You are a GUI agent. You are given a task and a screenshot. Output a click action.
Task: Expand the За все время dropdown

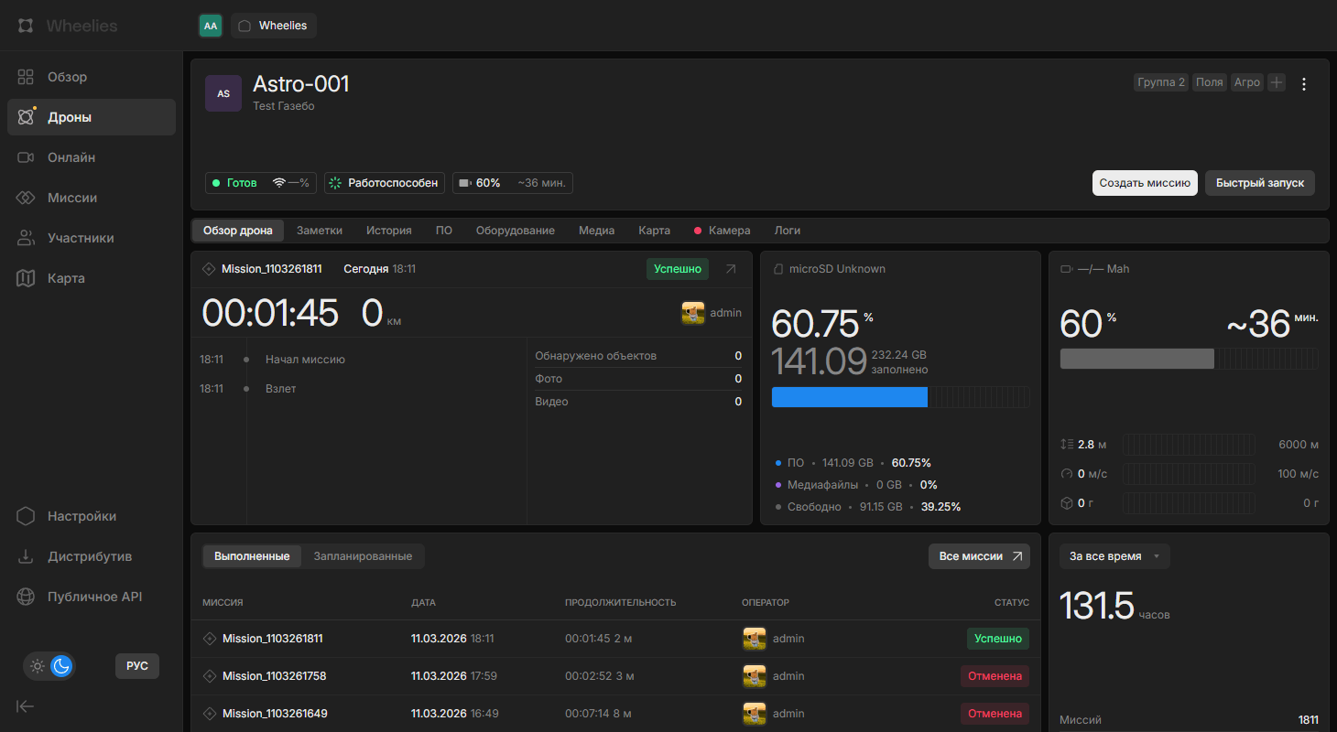1114,556
